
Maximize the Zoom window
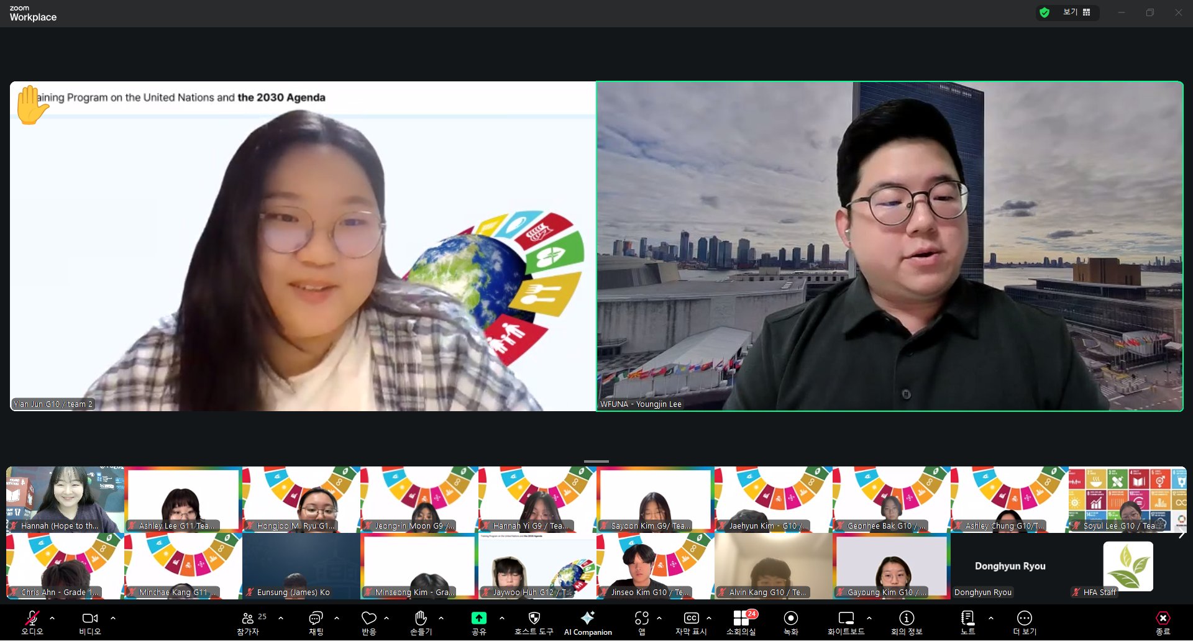tap(1150, 12)
